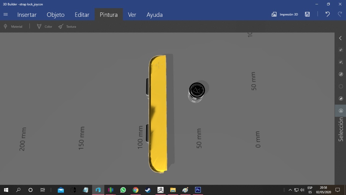This screenshot has height=195, width=346.
Task: Open the paint palette app on taskbar
Action: click(185, 190)
